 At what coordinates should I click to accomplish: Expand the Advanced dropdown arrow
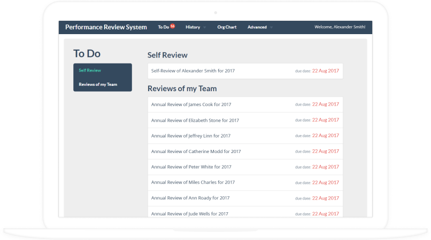point(271,27)
